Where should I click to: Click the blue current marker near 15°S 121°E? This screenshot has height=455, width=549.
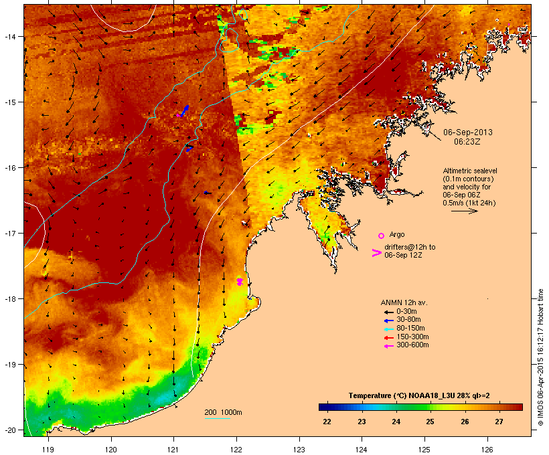tap(185, 110)
